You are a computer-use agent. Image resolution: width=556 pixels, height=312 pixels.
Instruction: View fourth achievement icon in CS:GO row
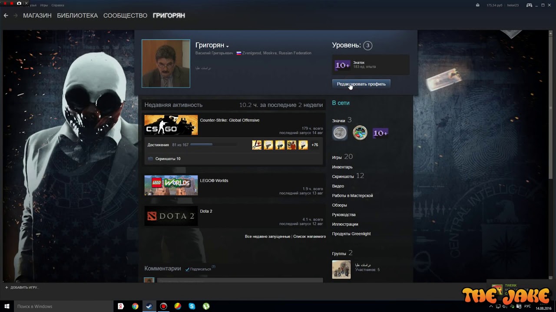[291, 145]
